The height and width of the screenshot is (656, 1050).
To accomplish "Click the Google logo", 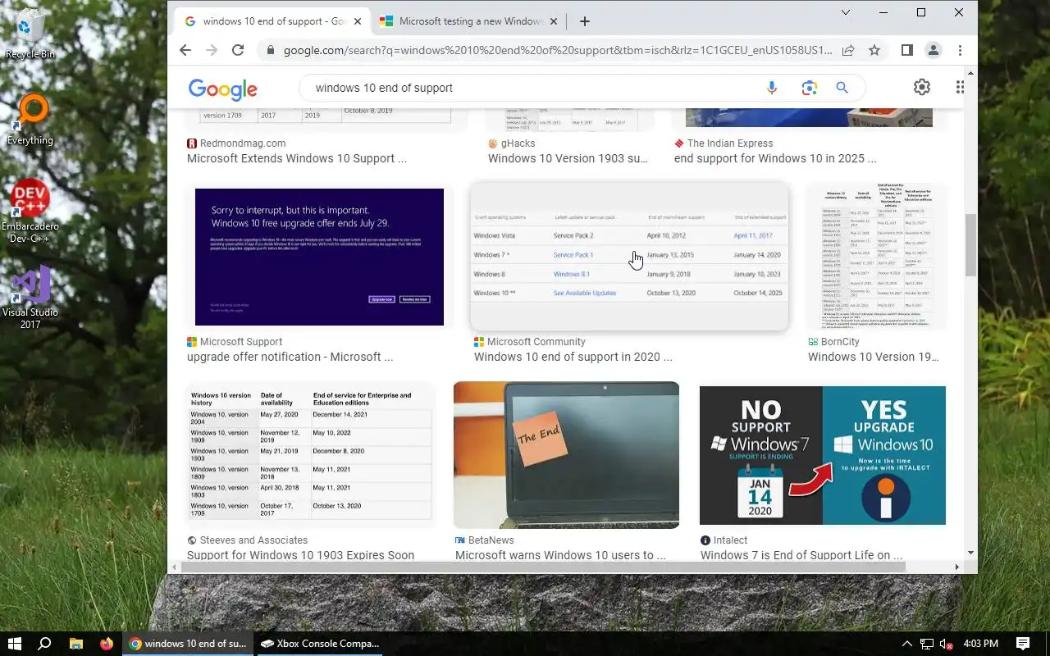I will pyautogui.click(x=222, y=89).
